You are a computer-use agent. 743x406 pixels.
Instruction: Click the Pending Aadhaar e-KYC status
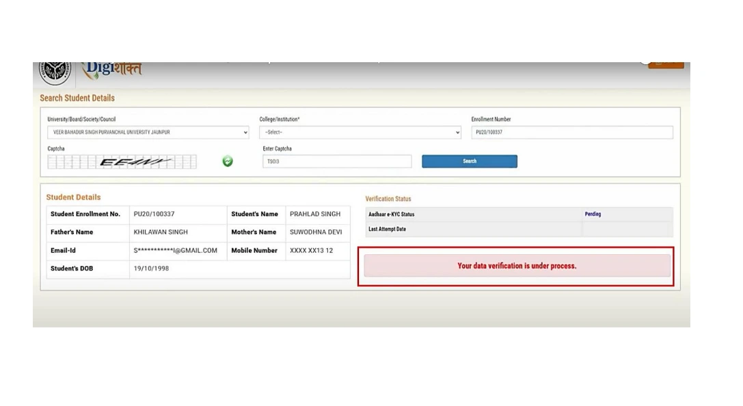tap(593, 214)
